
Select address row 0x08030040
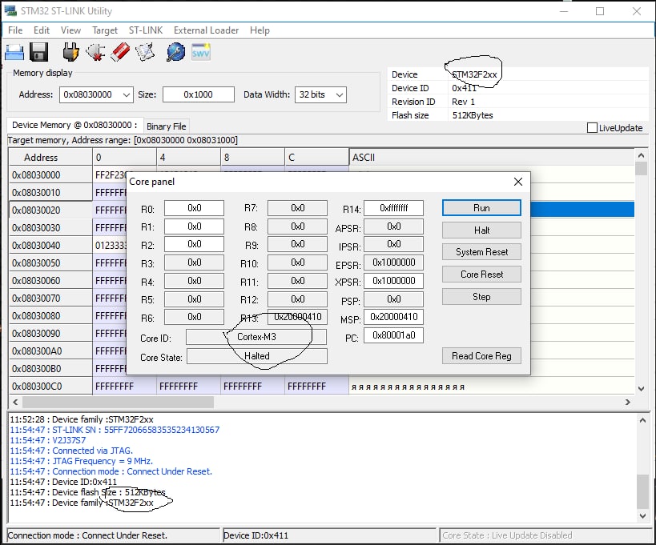coord(50,246)
